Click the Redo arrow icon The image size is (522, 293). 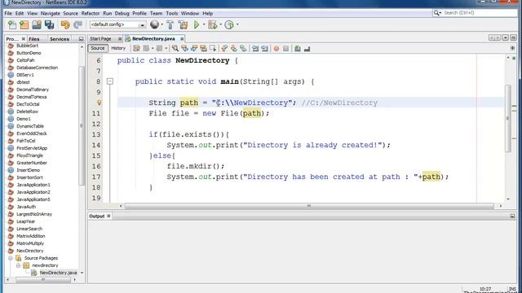[x=78, y=24]
